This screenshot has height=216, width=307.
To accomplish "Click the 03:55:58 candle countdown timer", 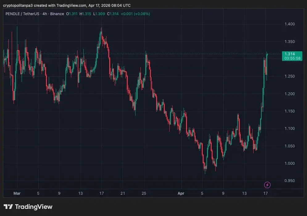I will pos(292,58).
